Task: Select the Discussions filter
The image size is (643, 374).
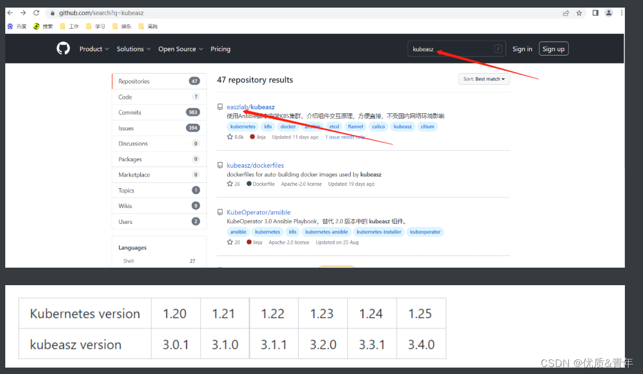Action: coord(159,144)
